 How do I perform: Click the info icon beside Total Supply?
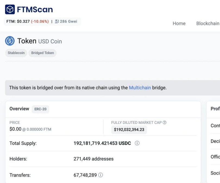[137, 143]
